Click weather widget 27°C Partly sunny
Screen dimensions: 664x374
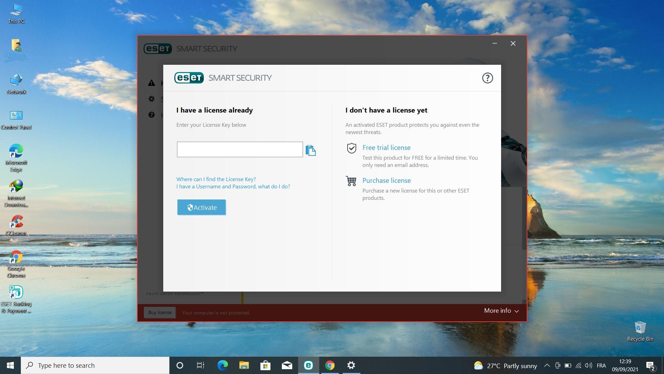[505, 366]
